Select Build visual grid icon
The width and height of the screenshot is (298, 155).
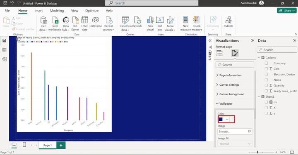pos(219,53)
